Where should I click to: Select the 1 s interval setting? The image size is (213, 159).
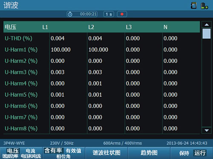tap(109, 14)
